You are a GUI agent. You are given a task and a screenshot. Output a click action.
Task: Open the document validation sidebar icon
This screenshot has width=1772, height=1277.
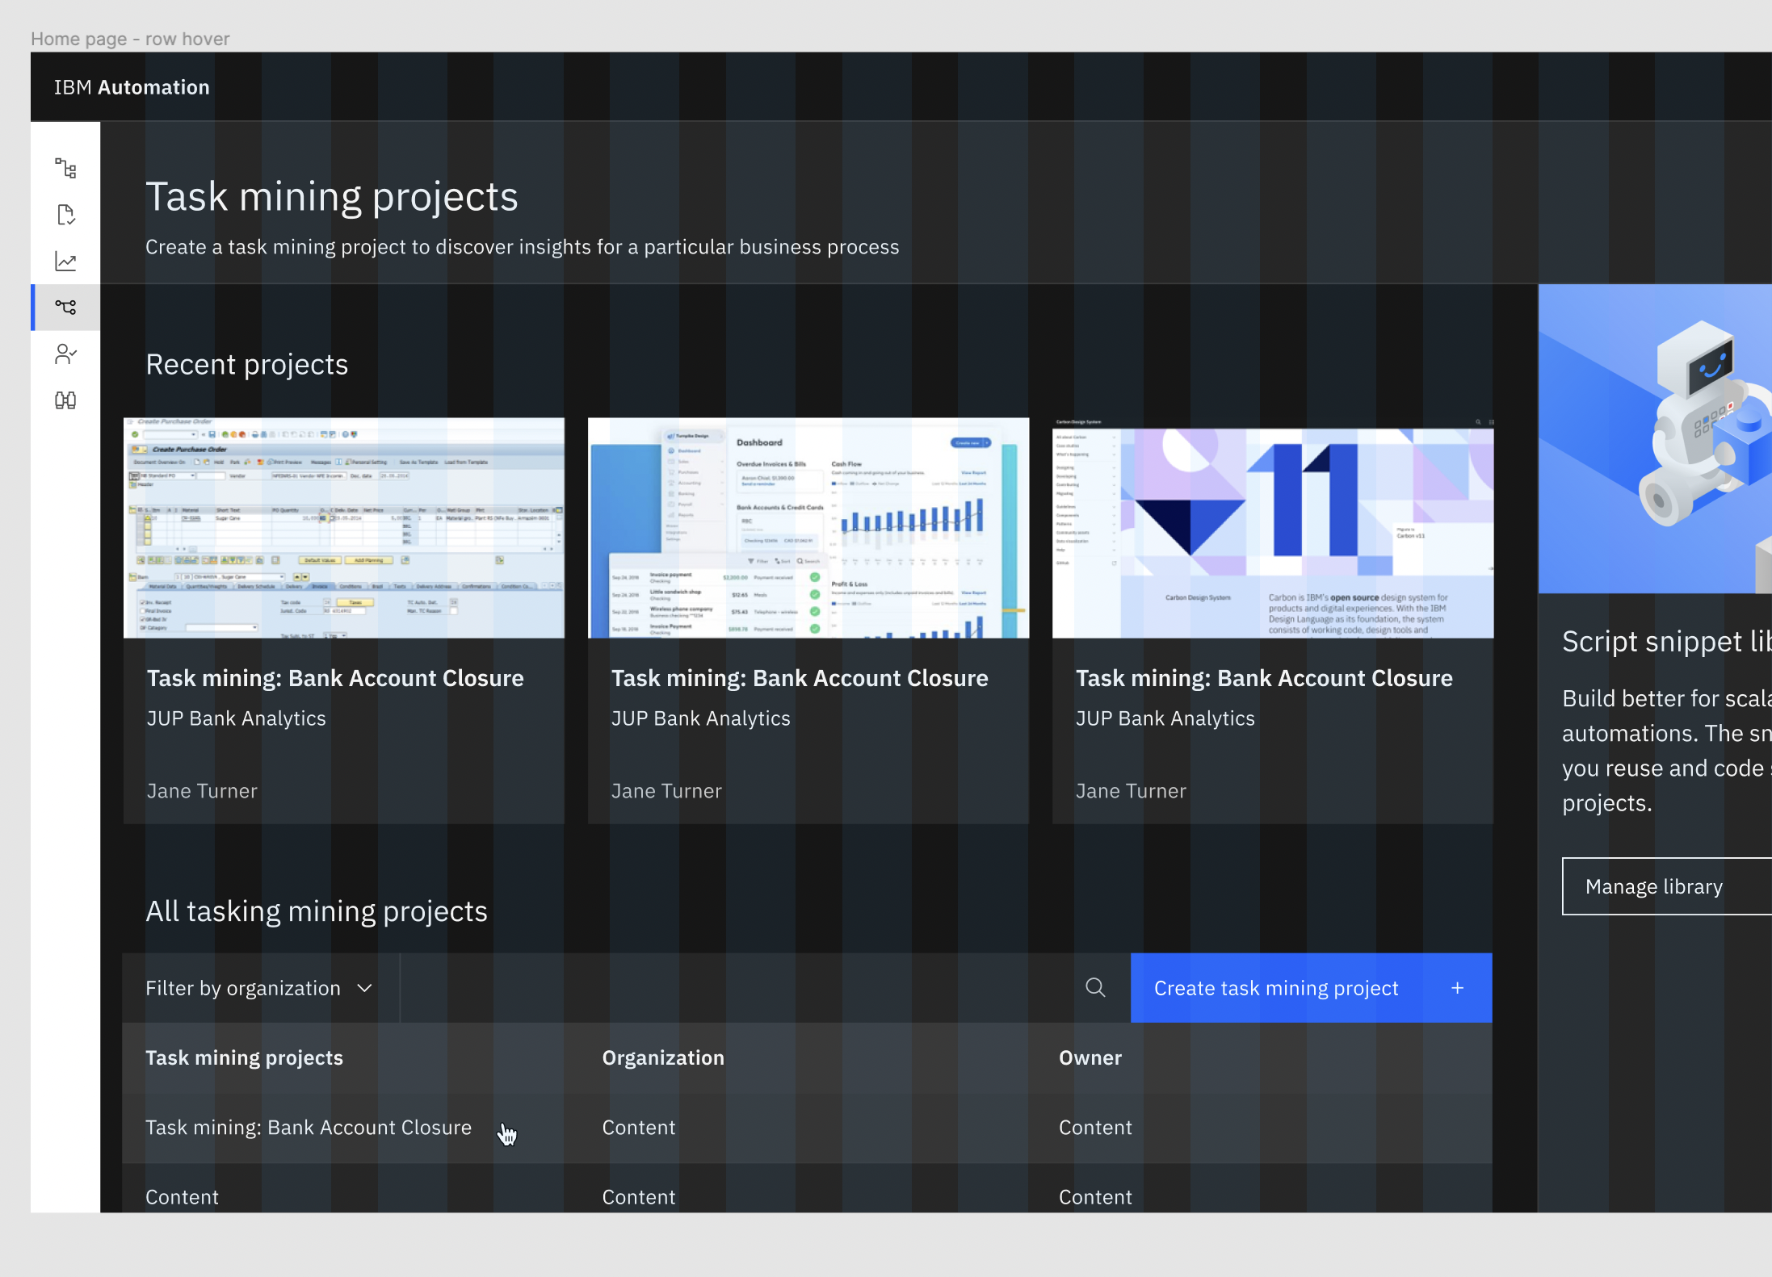click(x=65, y=214)
